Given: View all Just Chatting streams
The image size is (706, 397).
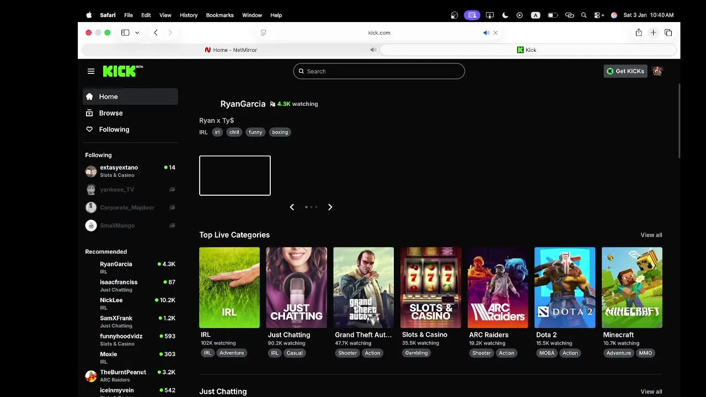Looking at the screenshot, I should pos(651,391).
